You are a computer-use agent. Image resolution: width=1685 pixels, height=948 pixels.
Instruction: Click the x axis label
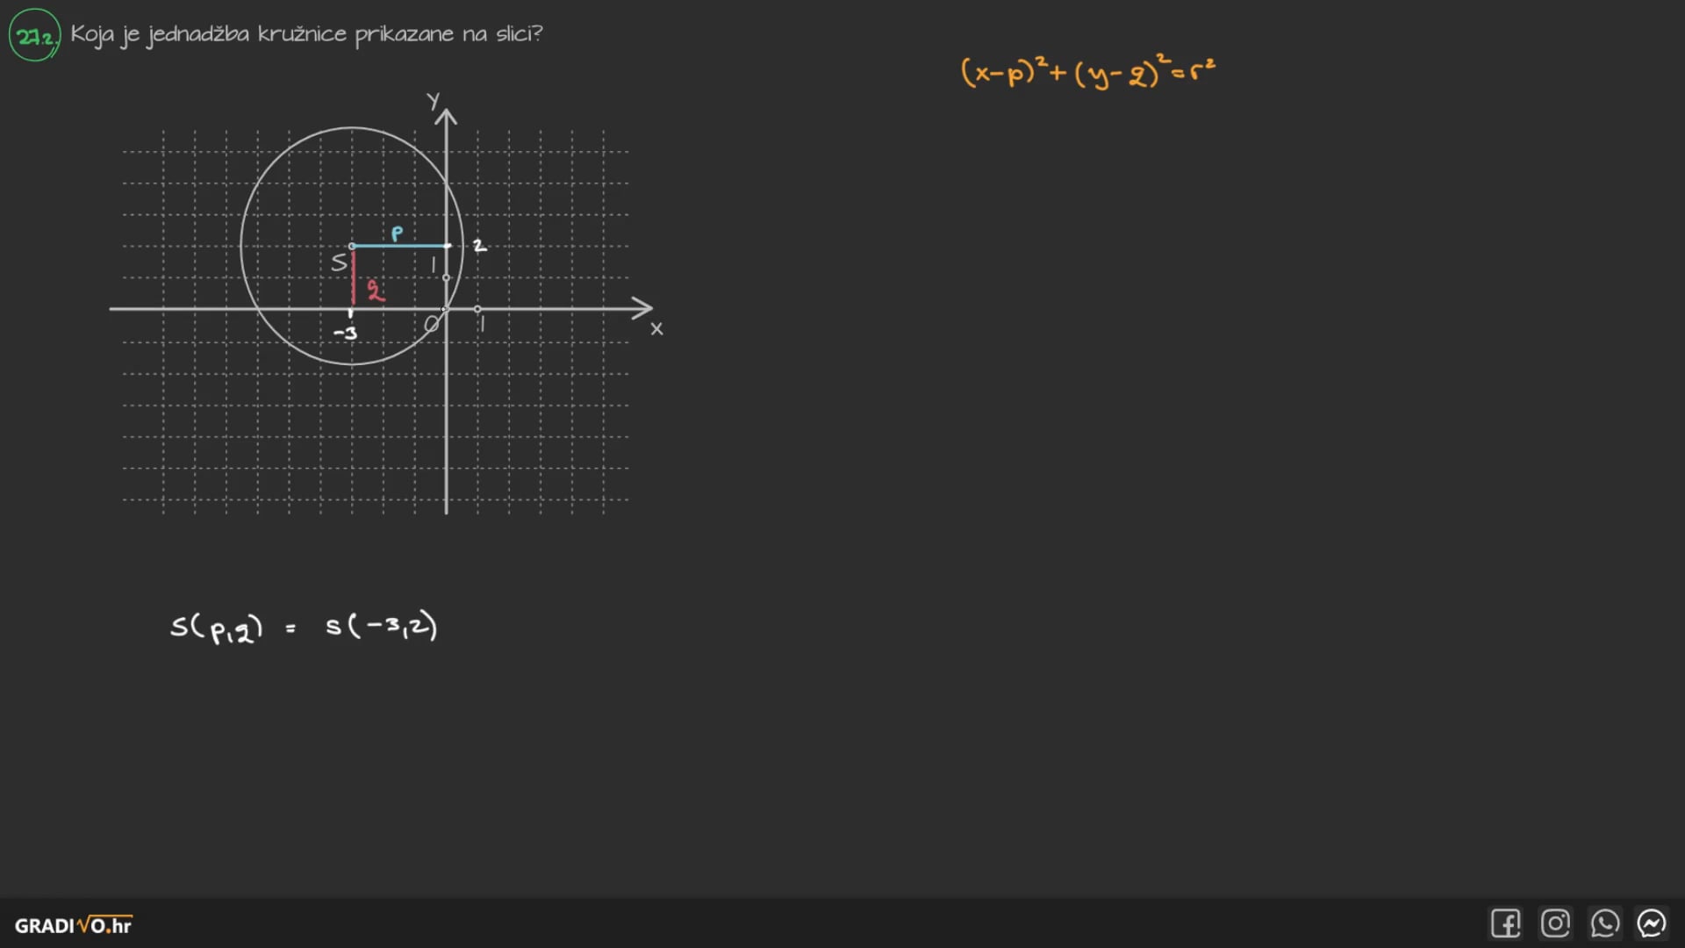tap(656, 329)
